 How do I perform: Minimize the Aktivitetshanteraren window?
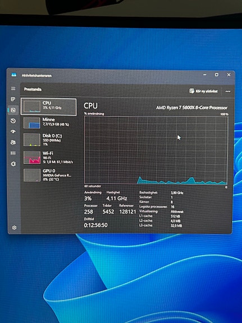click(x=204, y=75)
